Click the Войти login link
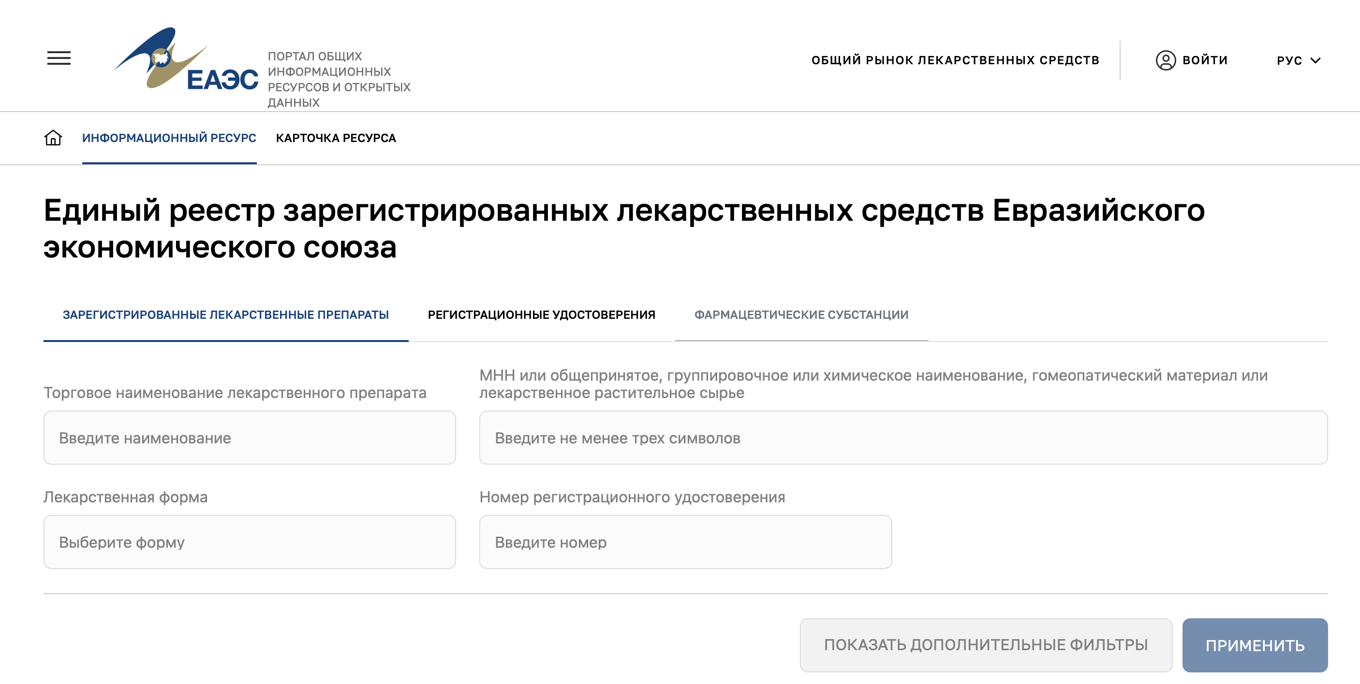Viewport: 1360px width, 684px height. point(1205,61)
